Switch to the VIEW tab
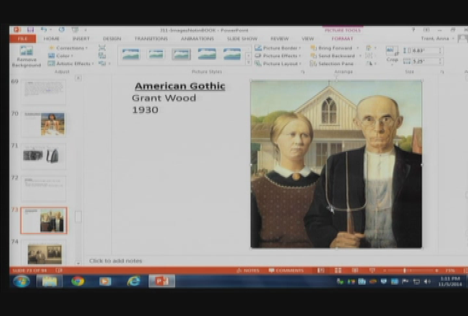468x316 pixels. (307, 38)
